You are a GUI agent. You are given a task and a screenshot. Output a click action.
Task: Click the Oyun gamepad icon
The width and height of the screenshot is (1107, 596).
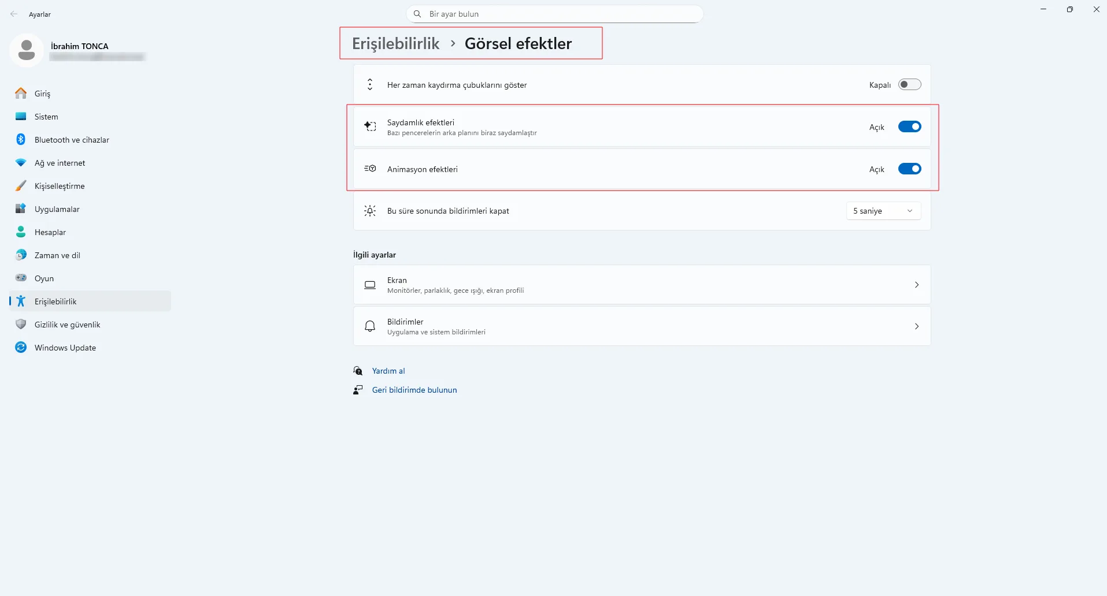pyautogui.click(x=21, y=278)
